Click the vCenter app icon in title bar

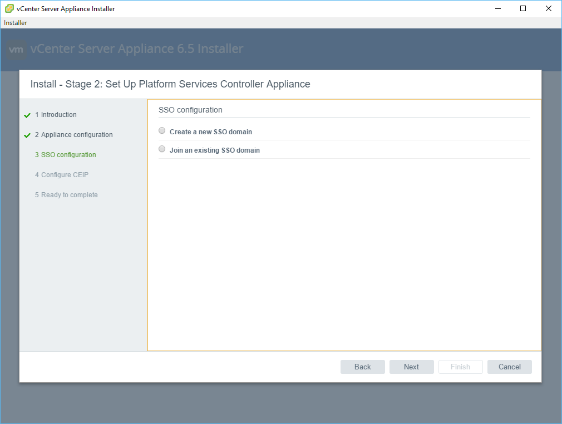[9, 8]
